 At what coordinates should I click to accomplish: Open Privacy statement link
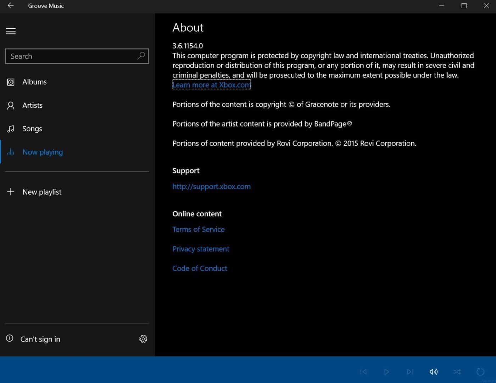(x=201, y=249)
